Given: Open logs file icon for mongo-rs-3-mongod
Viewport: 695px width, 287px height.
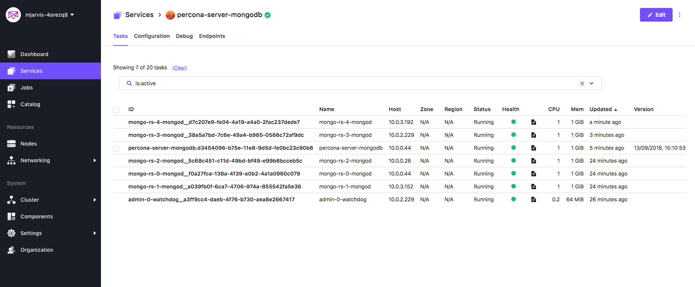Looking at the screenshot, I should coord(533,135).
